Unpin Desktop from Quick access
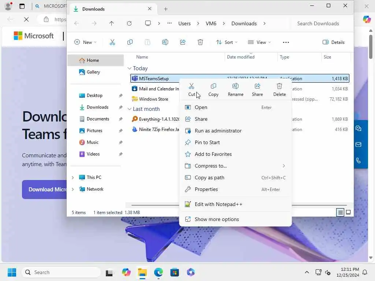This screenshot has height=281, width=375. coord(120,95)
